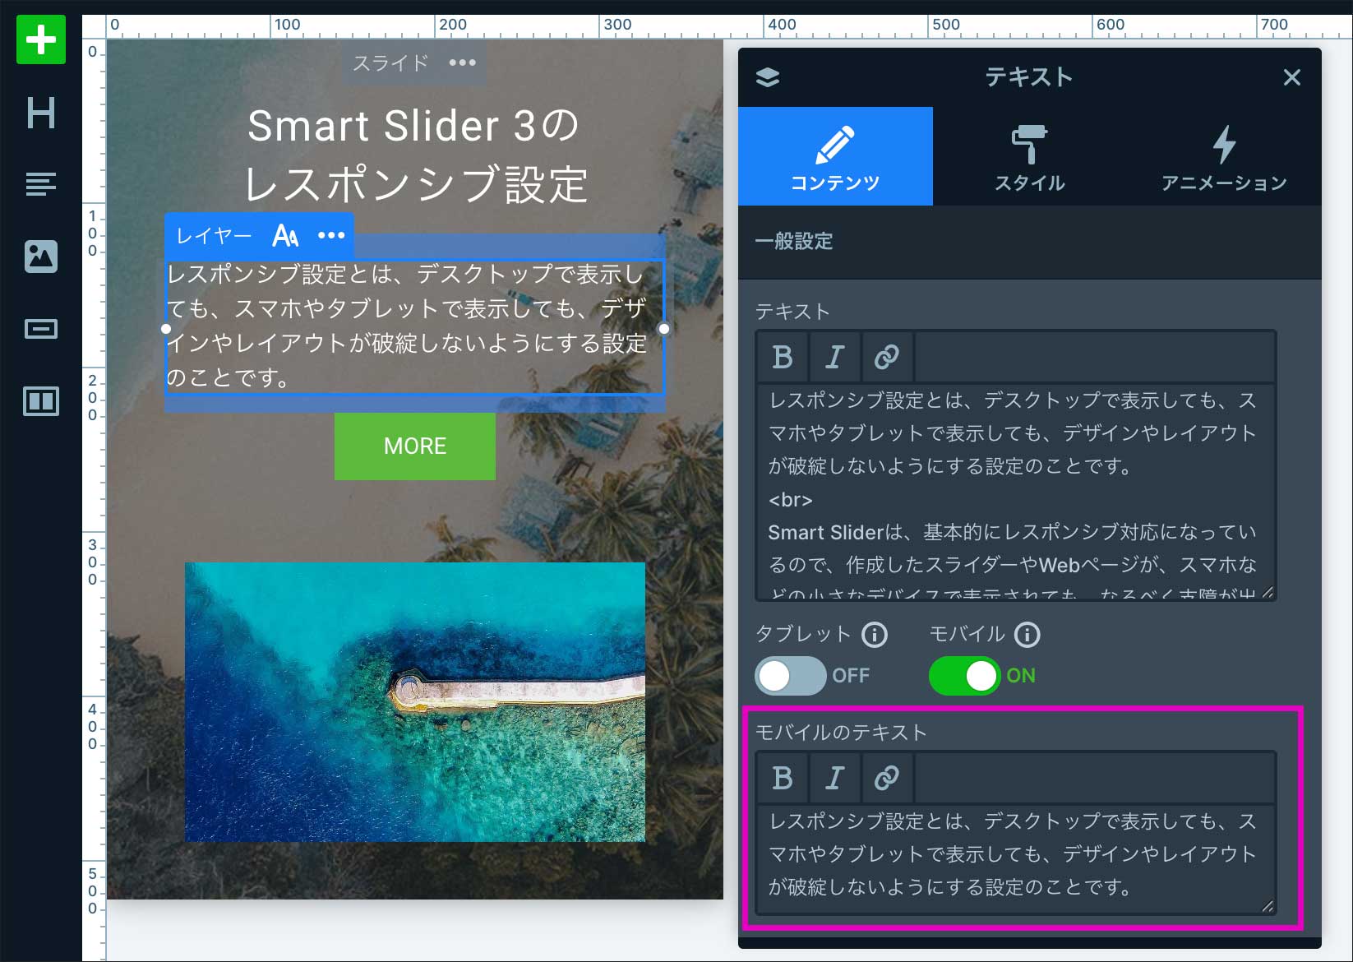The image size is (1353, 962).
Task: Open the レイヤー three-dot options menu
Action: pyautogui.click(x=331, y=235)
